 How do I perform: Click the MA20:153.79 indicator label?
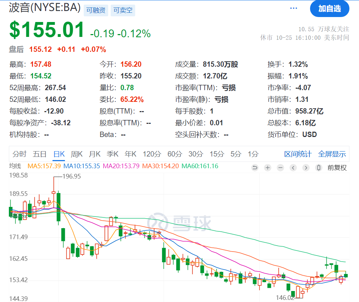121,166
